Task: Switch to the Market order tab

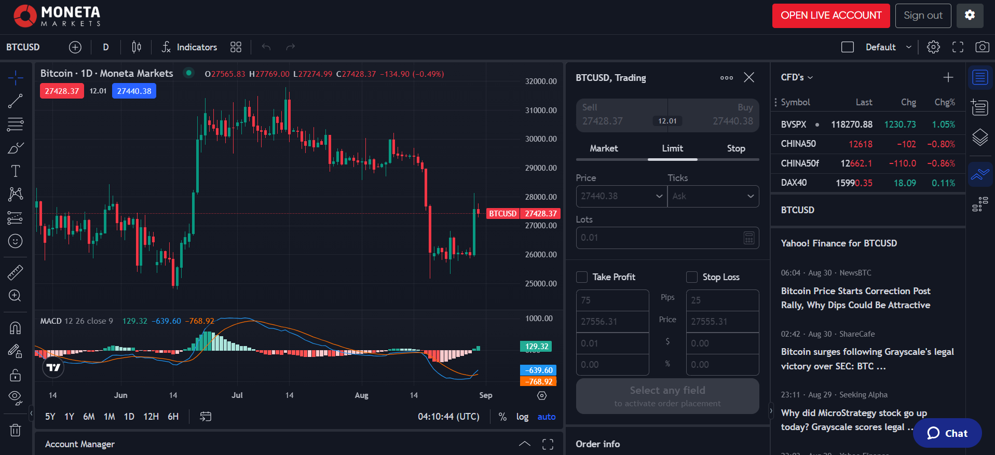Action: coord(604,148)
